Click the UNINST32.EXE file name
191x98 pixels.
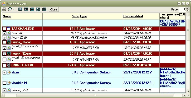[x=23, y=65]
